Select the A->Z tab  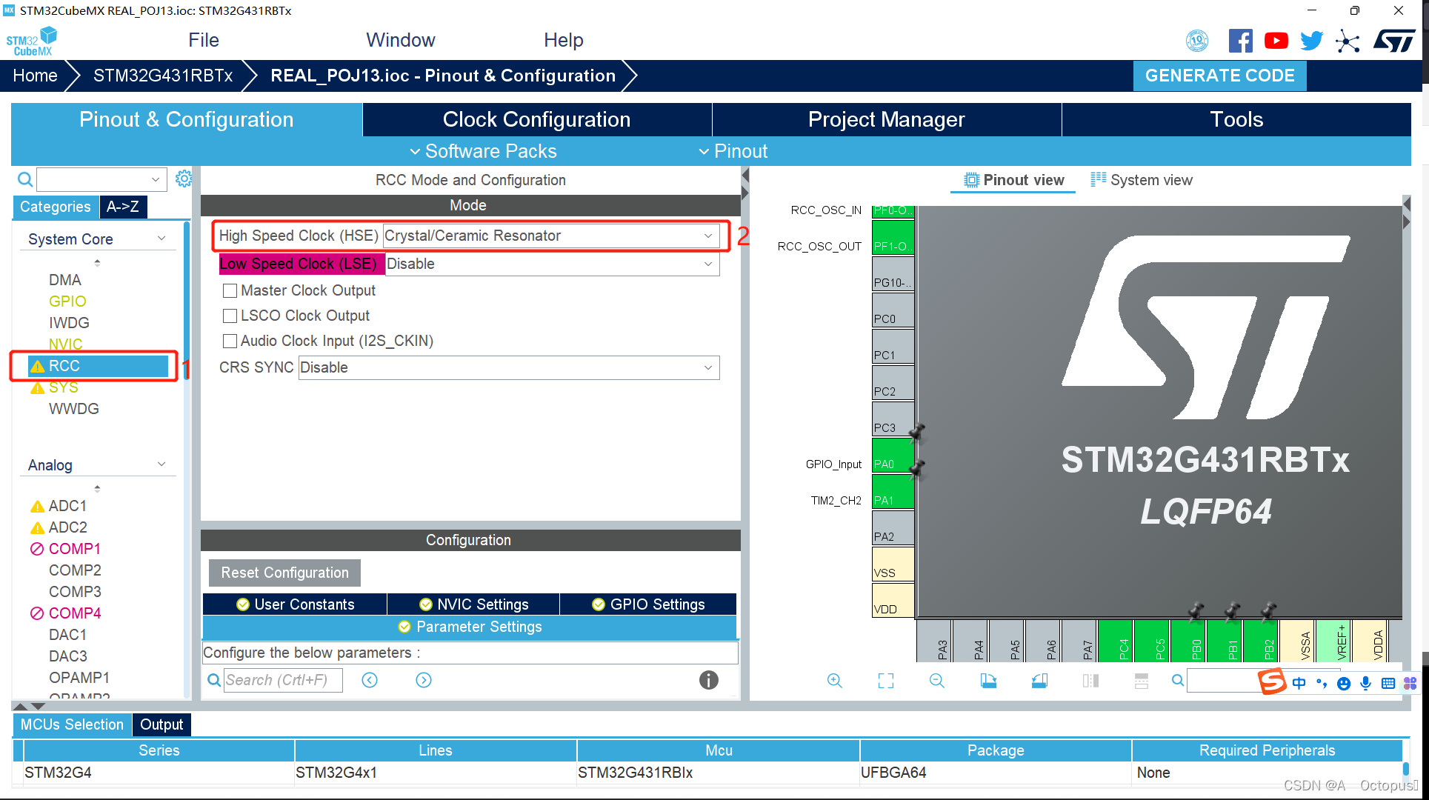click(x=123, y=207)
